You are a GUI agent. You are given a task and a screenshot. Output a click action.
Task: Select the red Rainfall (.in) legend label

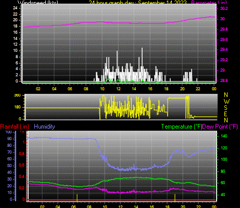pyautogui.click(x=15, y=127)
